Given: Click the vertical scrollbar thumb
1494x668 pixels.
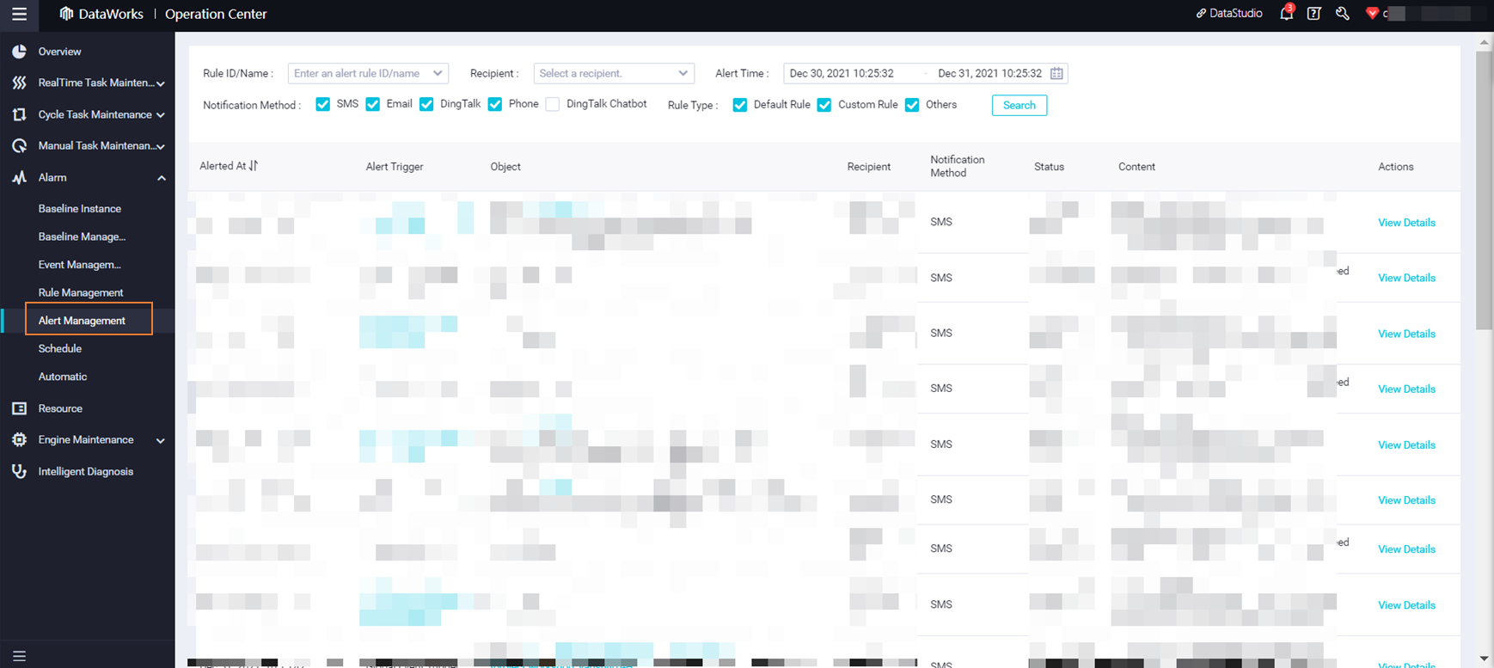Looking at the screenshot, I should click(x=1485, y=190).
